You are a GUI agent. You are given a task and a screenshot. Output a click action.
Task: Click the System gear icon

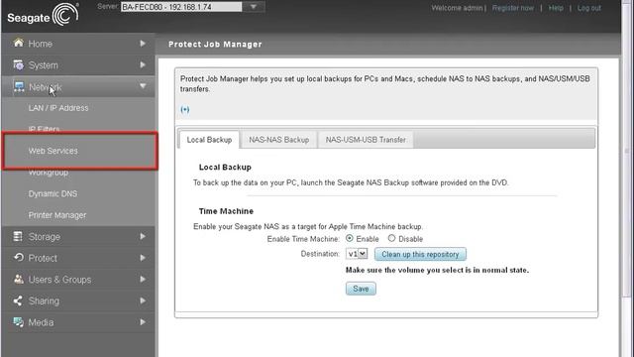[18, 64]
